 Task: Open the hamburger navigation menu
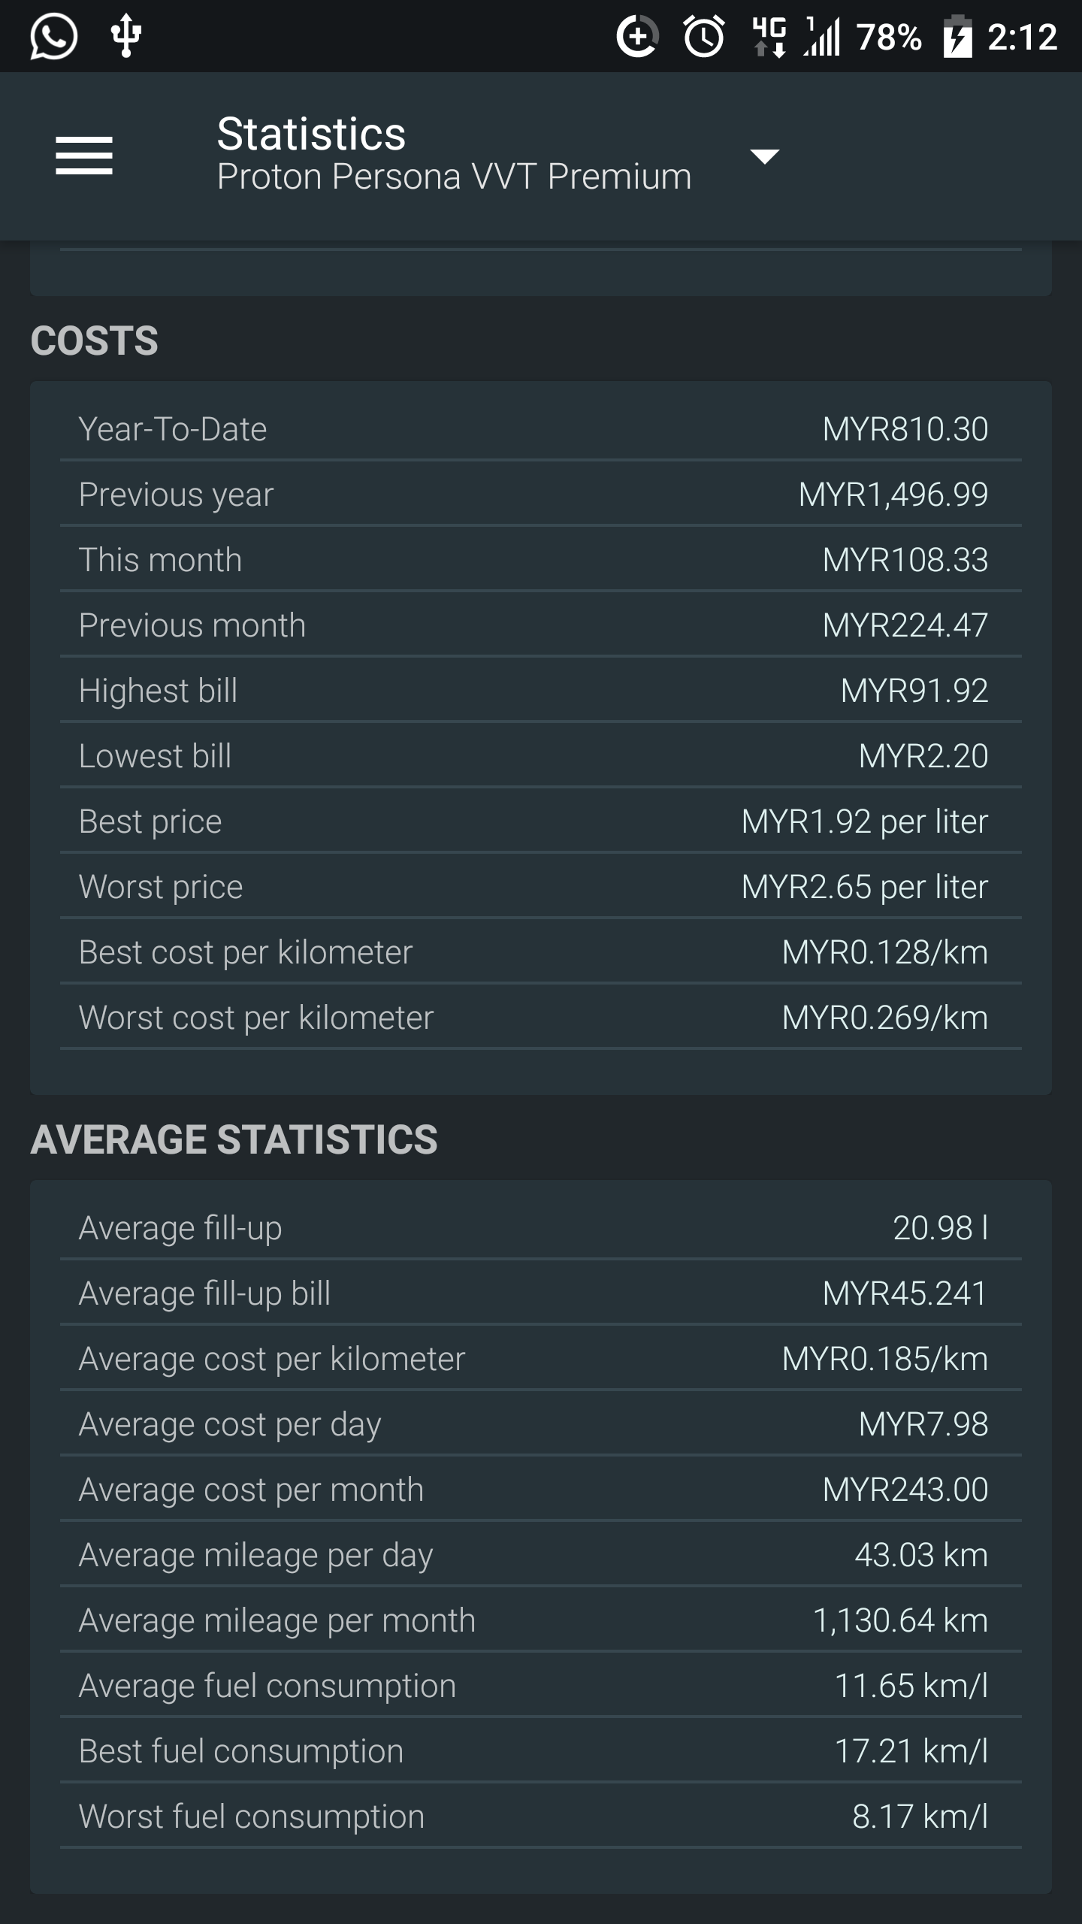pyautogui.click(x=84, y=156)
